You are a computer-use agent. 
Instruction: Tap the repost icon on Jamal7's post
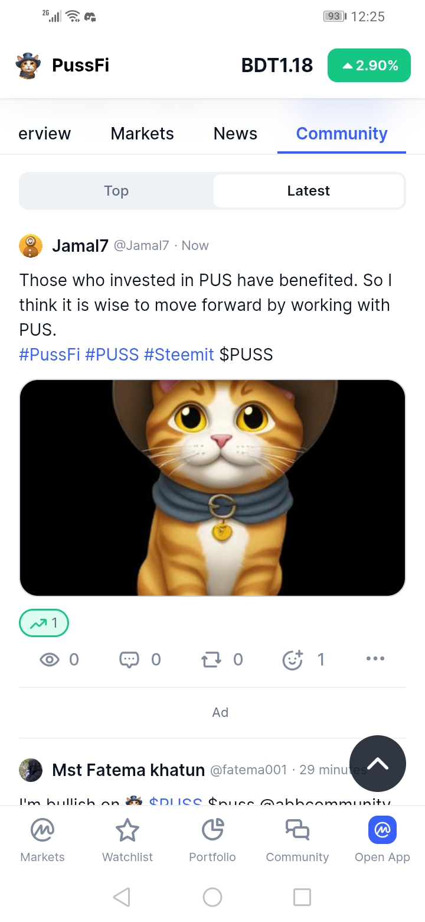pos(211,659)
